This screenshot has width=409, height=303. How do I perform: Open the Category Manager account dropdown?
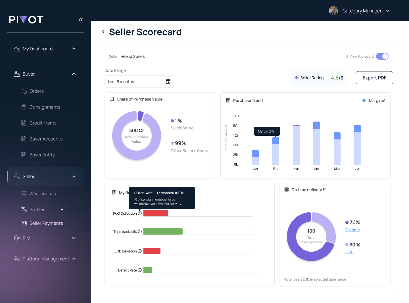[x=359, y=11]
